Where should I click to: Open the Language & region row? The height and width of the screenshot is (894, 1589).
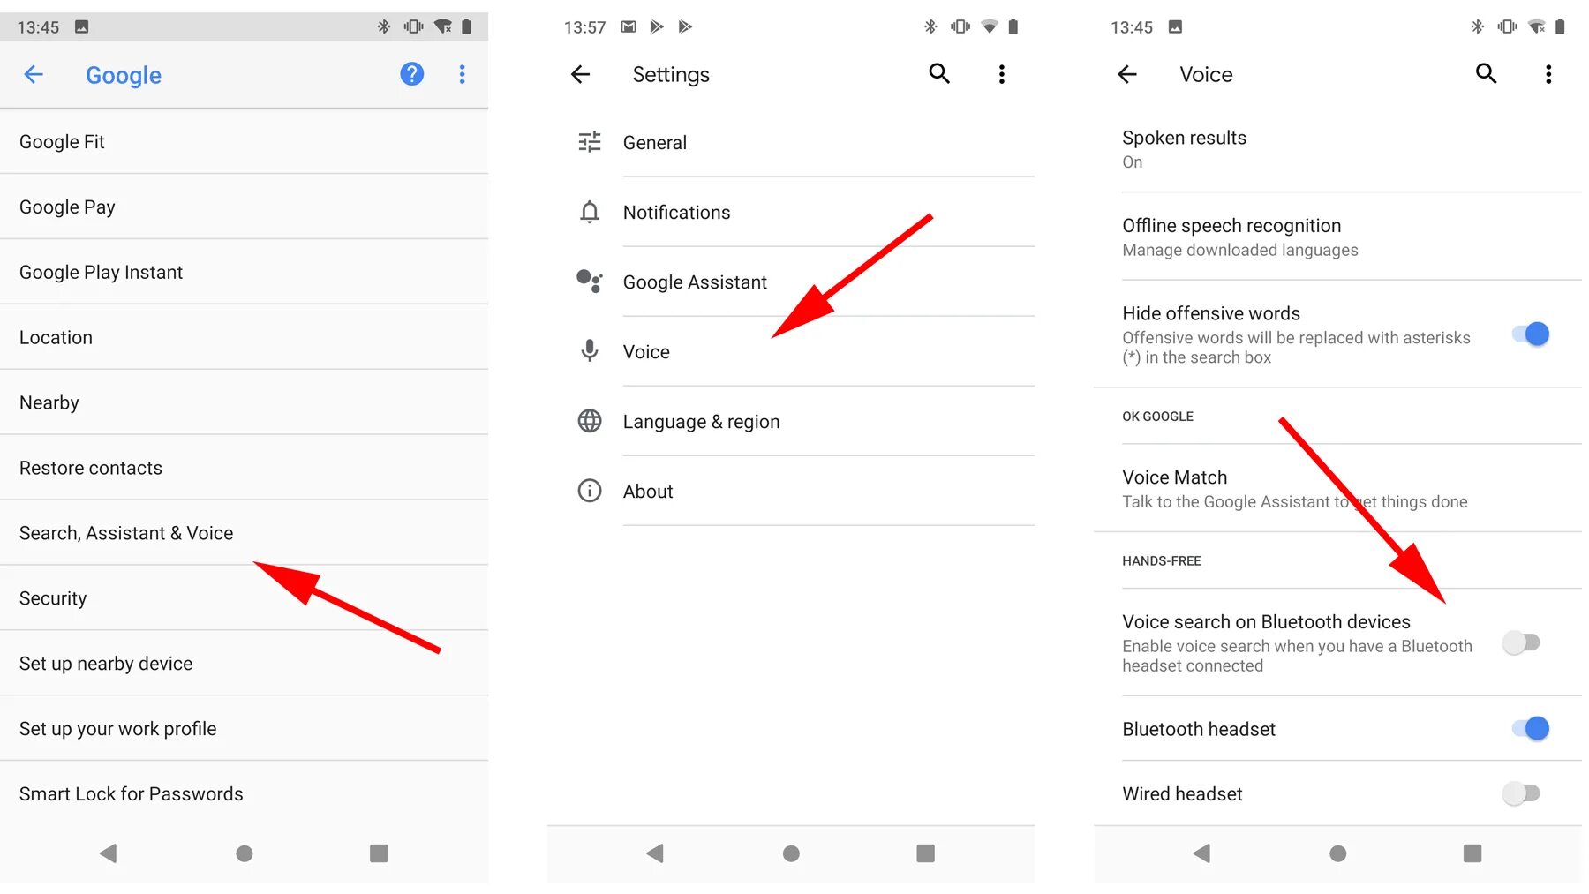[x=791, y=421]
